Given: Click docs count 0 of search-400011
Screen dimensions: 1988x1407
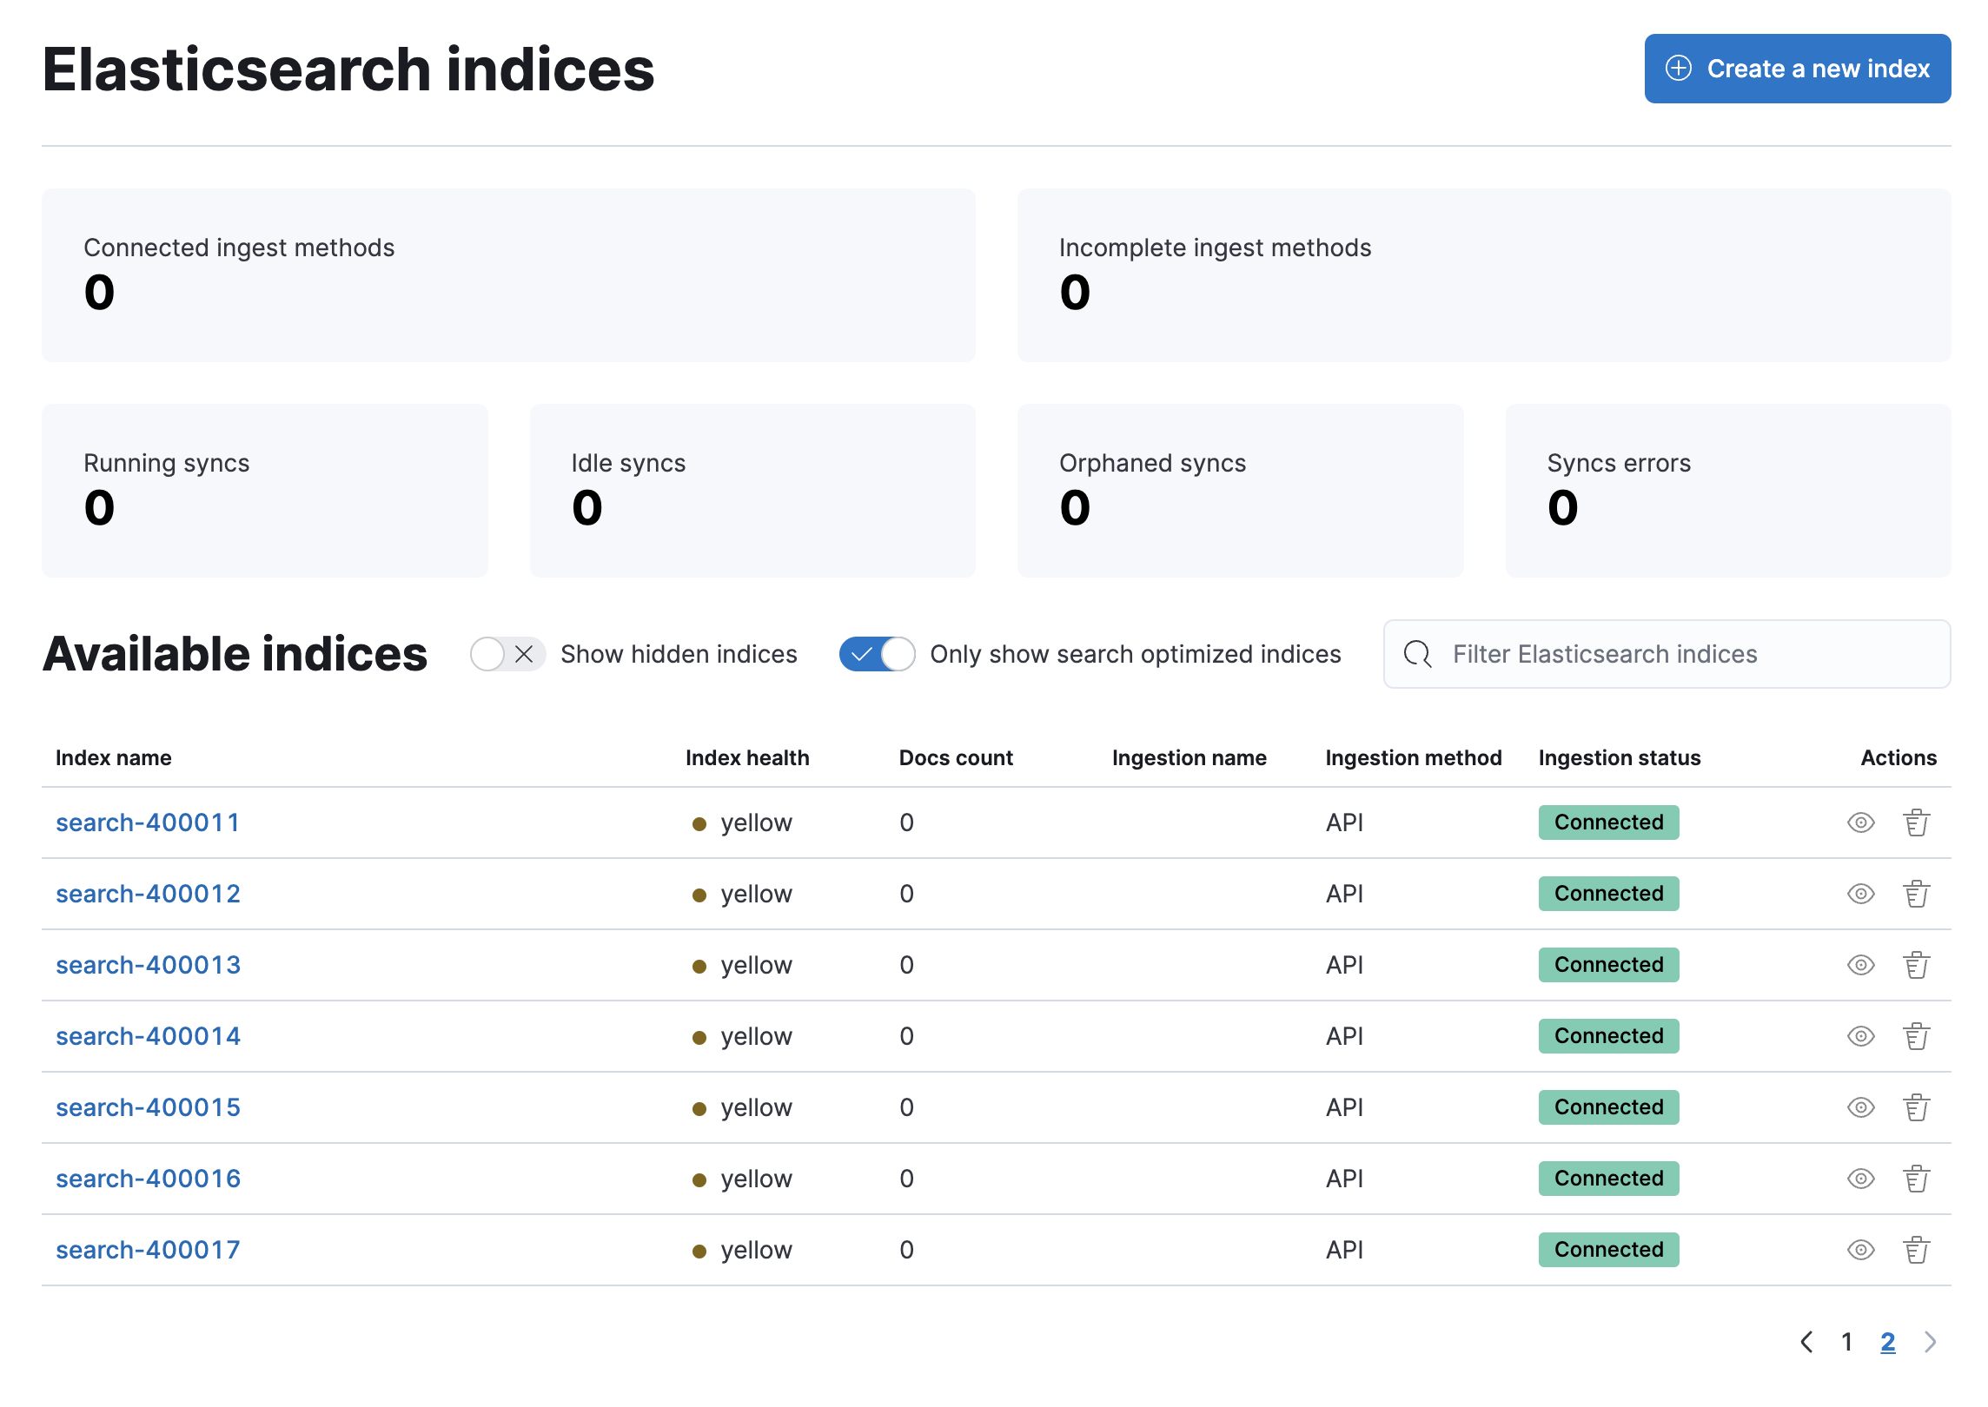Looking at the screenshot, I should click(906, 822).
